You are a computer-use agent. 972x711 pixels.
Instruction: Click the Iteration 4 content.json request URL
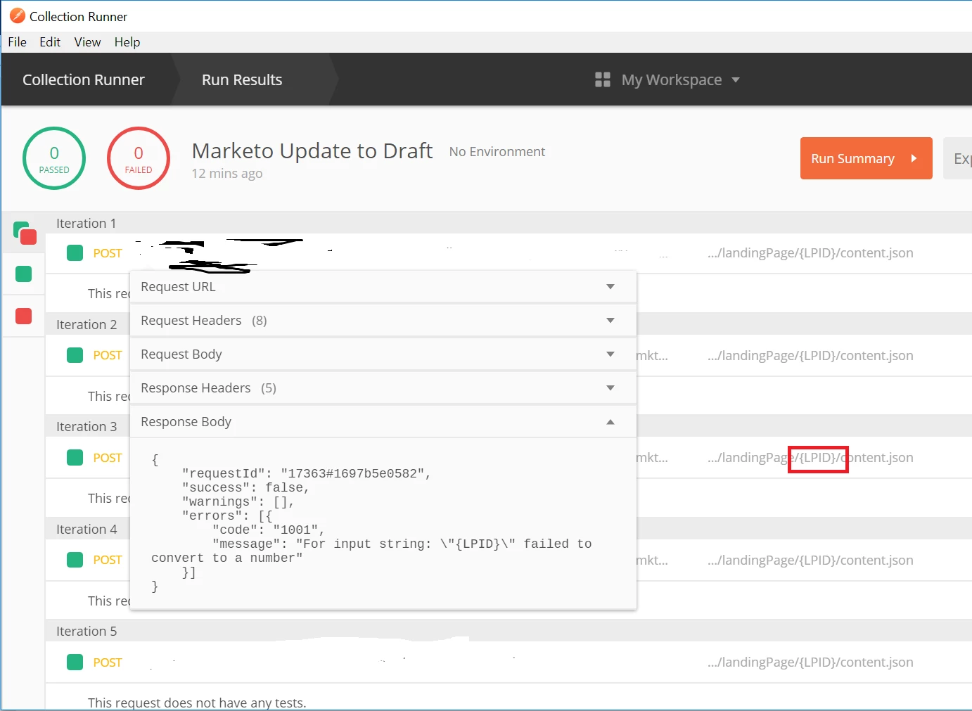coord(810,561)
